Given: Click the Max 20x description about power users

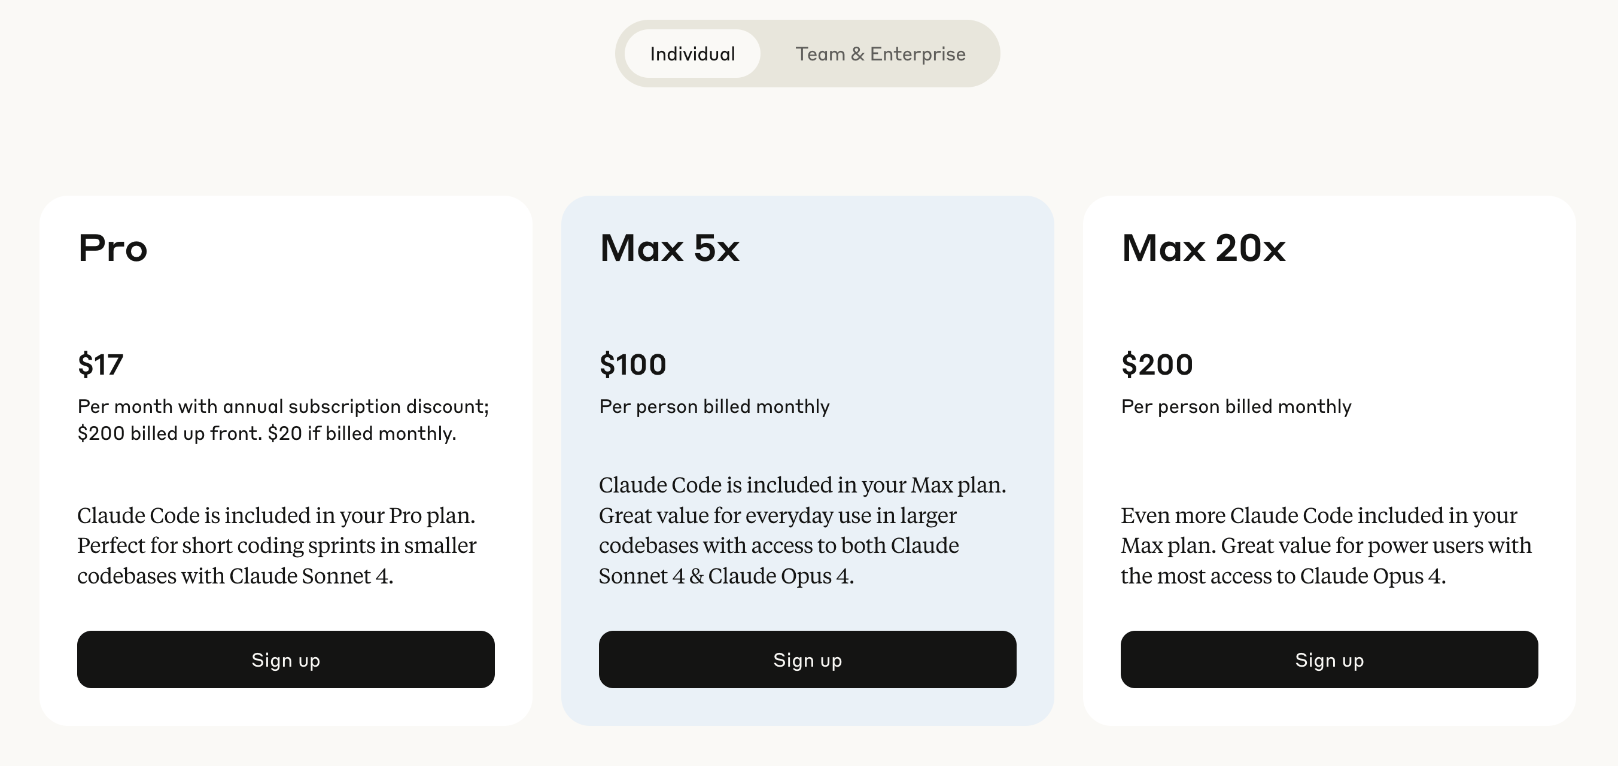Looking at the screenshot, I should [x=1325, y=545].
